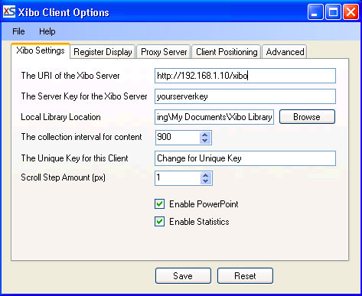Click the Unique Key for this Client field
The image size is (362, 296).
[x=245, y=158]
